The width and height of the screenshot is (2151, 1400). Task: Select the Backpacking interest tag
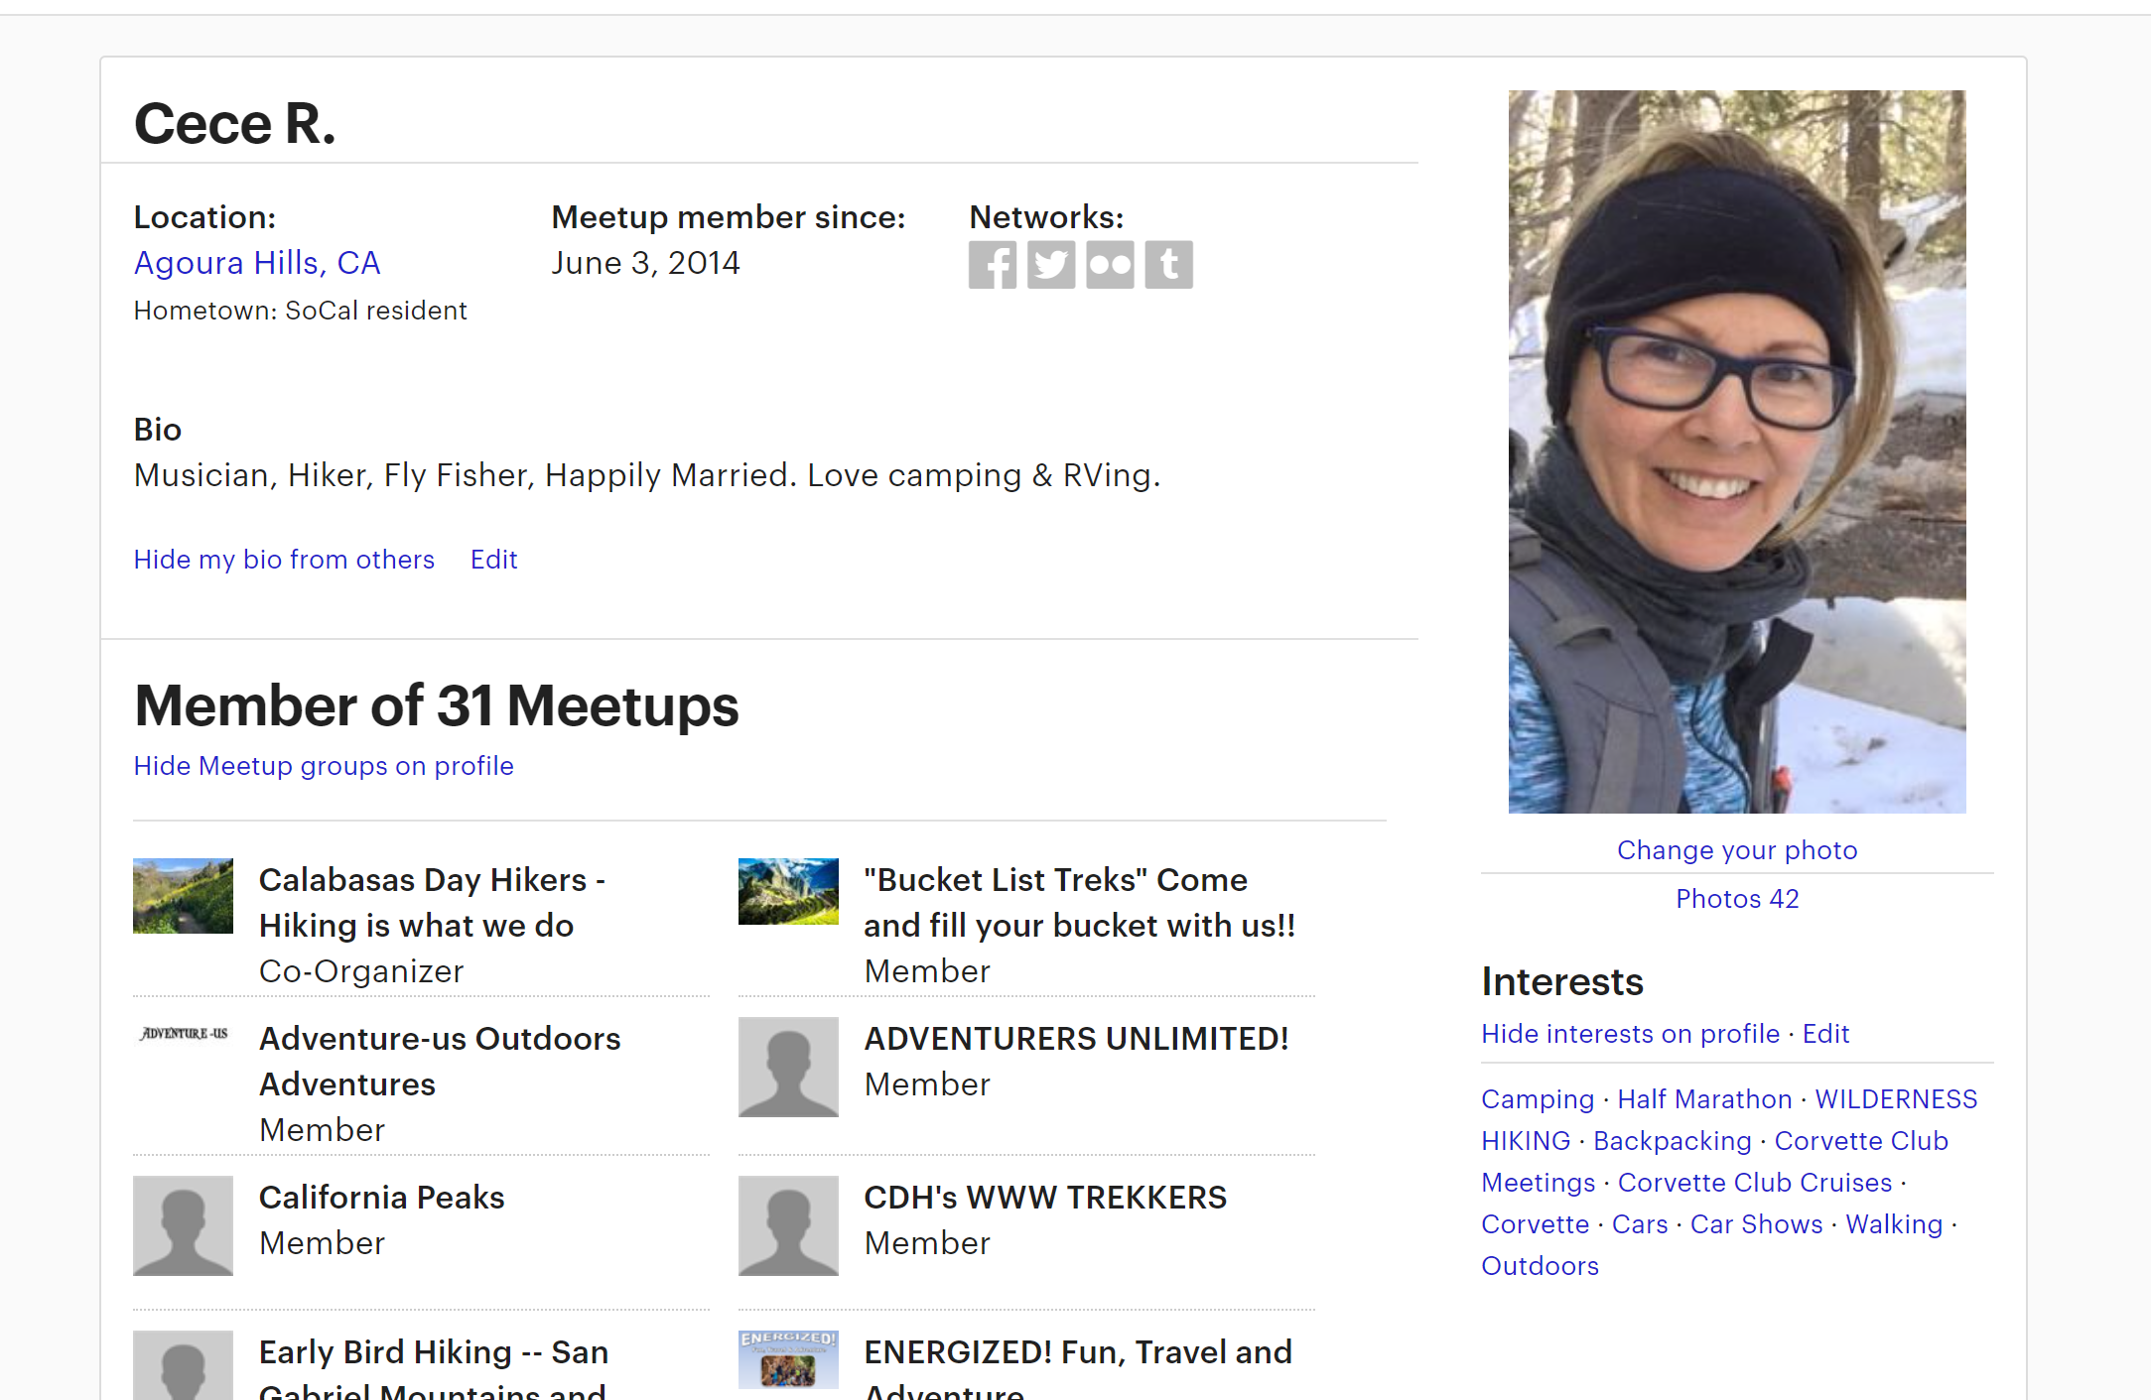[x=1672, y=1141]
